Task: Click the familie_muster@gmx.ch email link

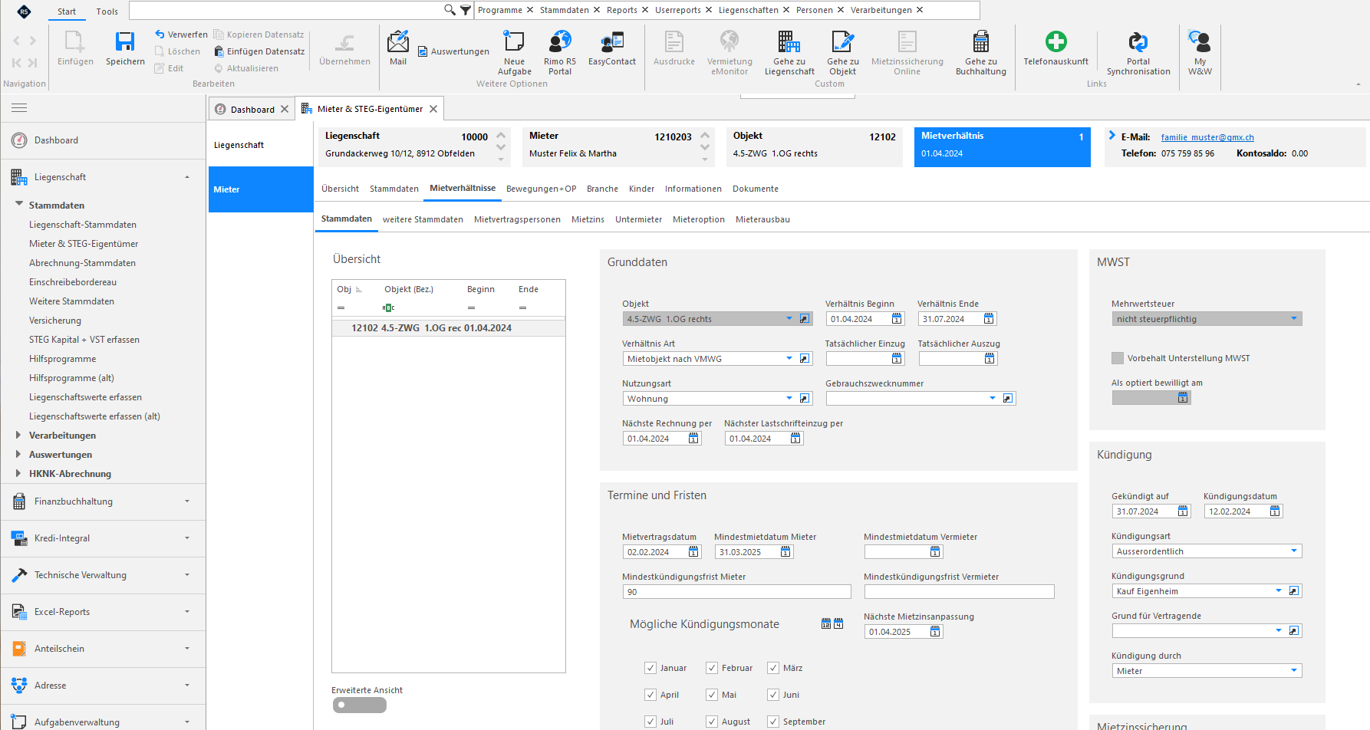Action: 1207,137
